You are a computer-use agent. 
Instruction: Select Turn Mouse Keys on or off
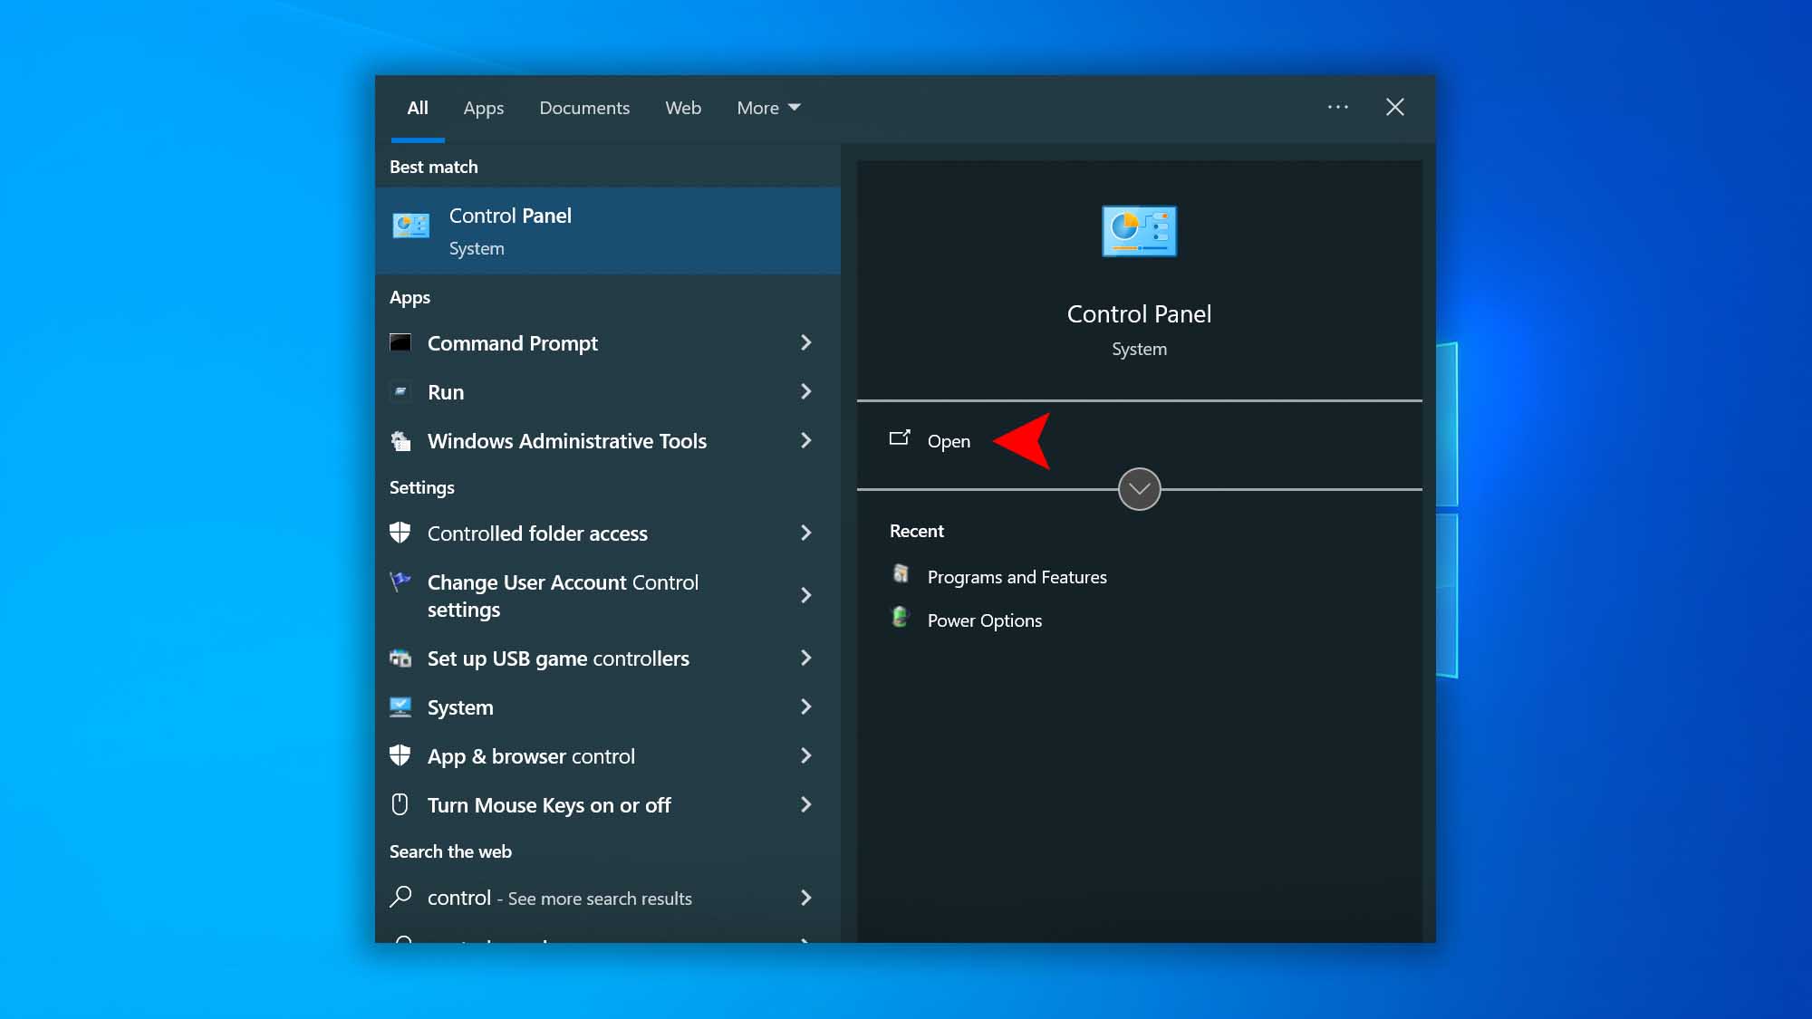click(x=548, y=805)
